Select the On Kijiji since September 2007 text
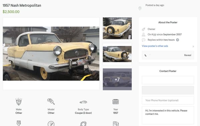The width and height of the screenshot is (200, 126). [165, 35]
